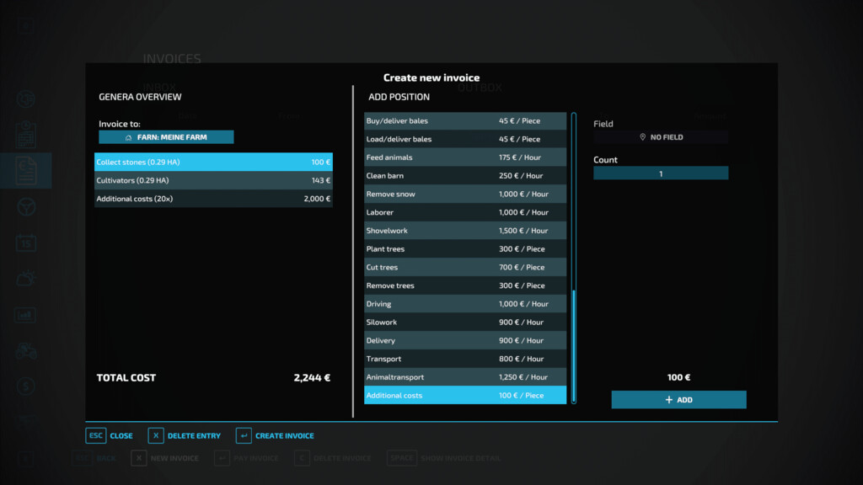Image resolution: width=863 pixels, height=485 pixels.
Task: Select the Cultivators invoice entry
Action: (x=213, y=180)
